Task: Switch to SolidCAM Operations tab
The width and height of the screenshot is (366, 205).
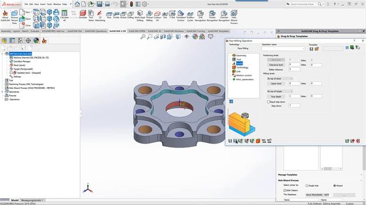Action: [96, 31]
